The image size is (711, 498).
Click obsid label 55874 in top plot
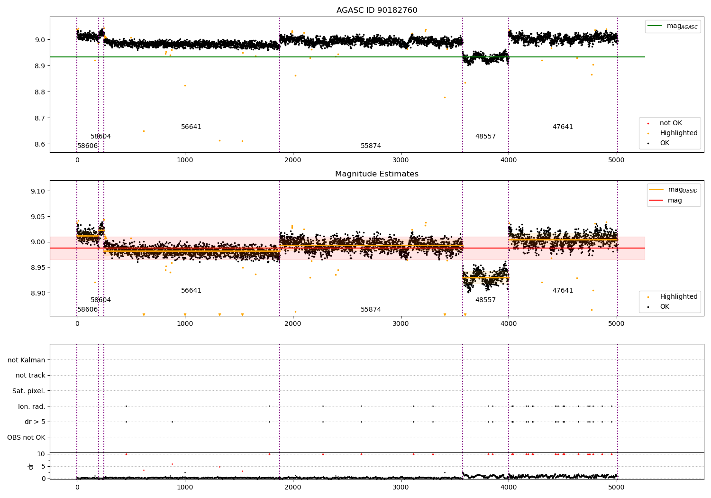click(371, 146)
